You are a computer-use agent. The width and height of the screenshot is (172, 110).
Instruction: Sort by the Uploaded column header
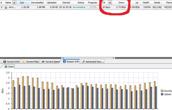tap(52, 2)
